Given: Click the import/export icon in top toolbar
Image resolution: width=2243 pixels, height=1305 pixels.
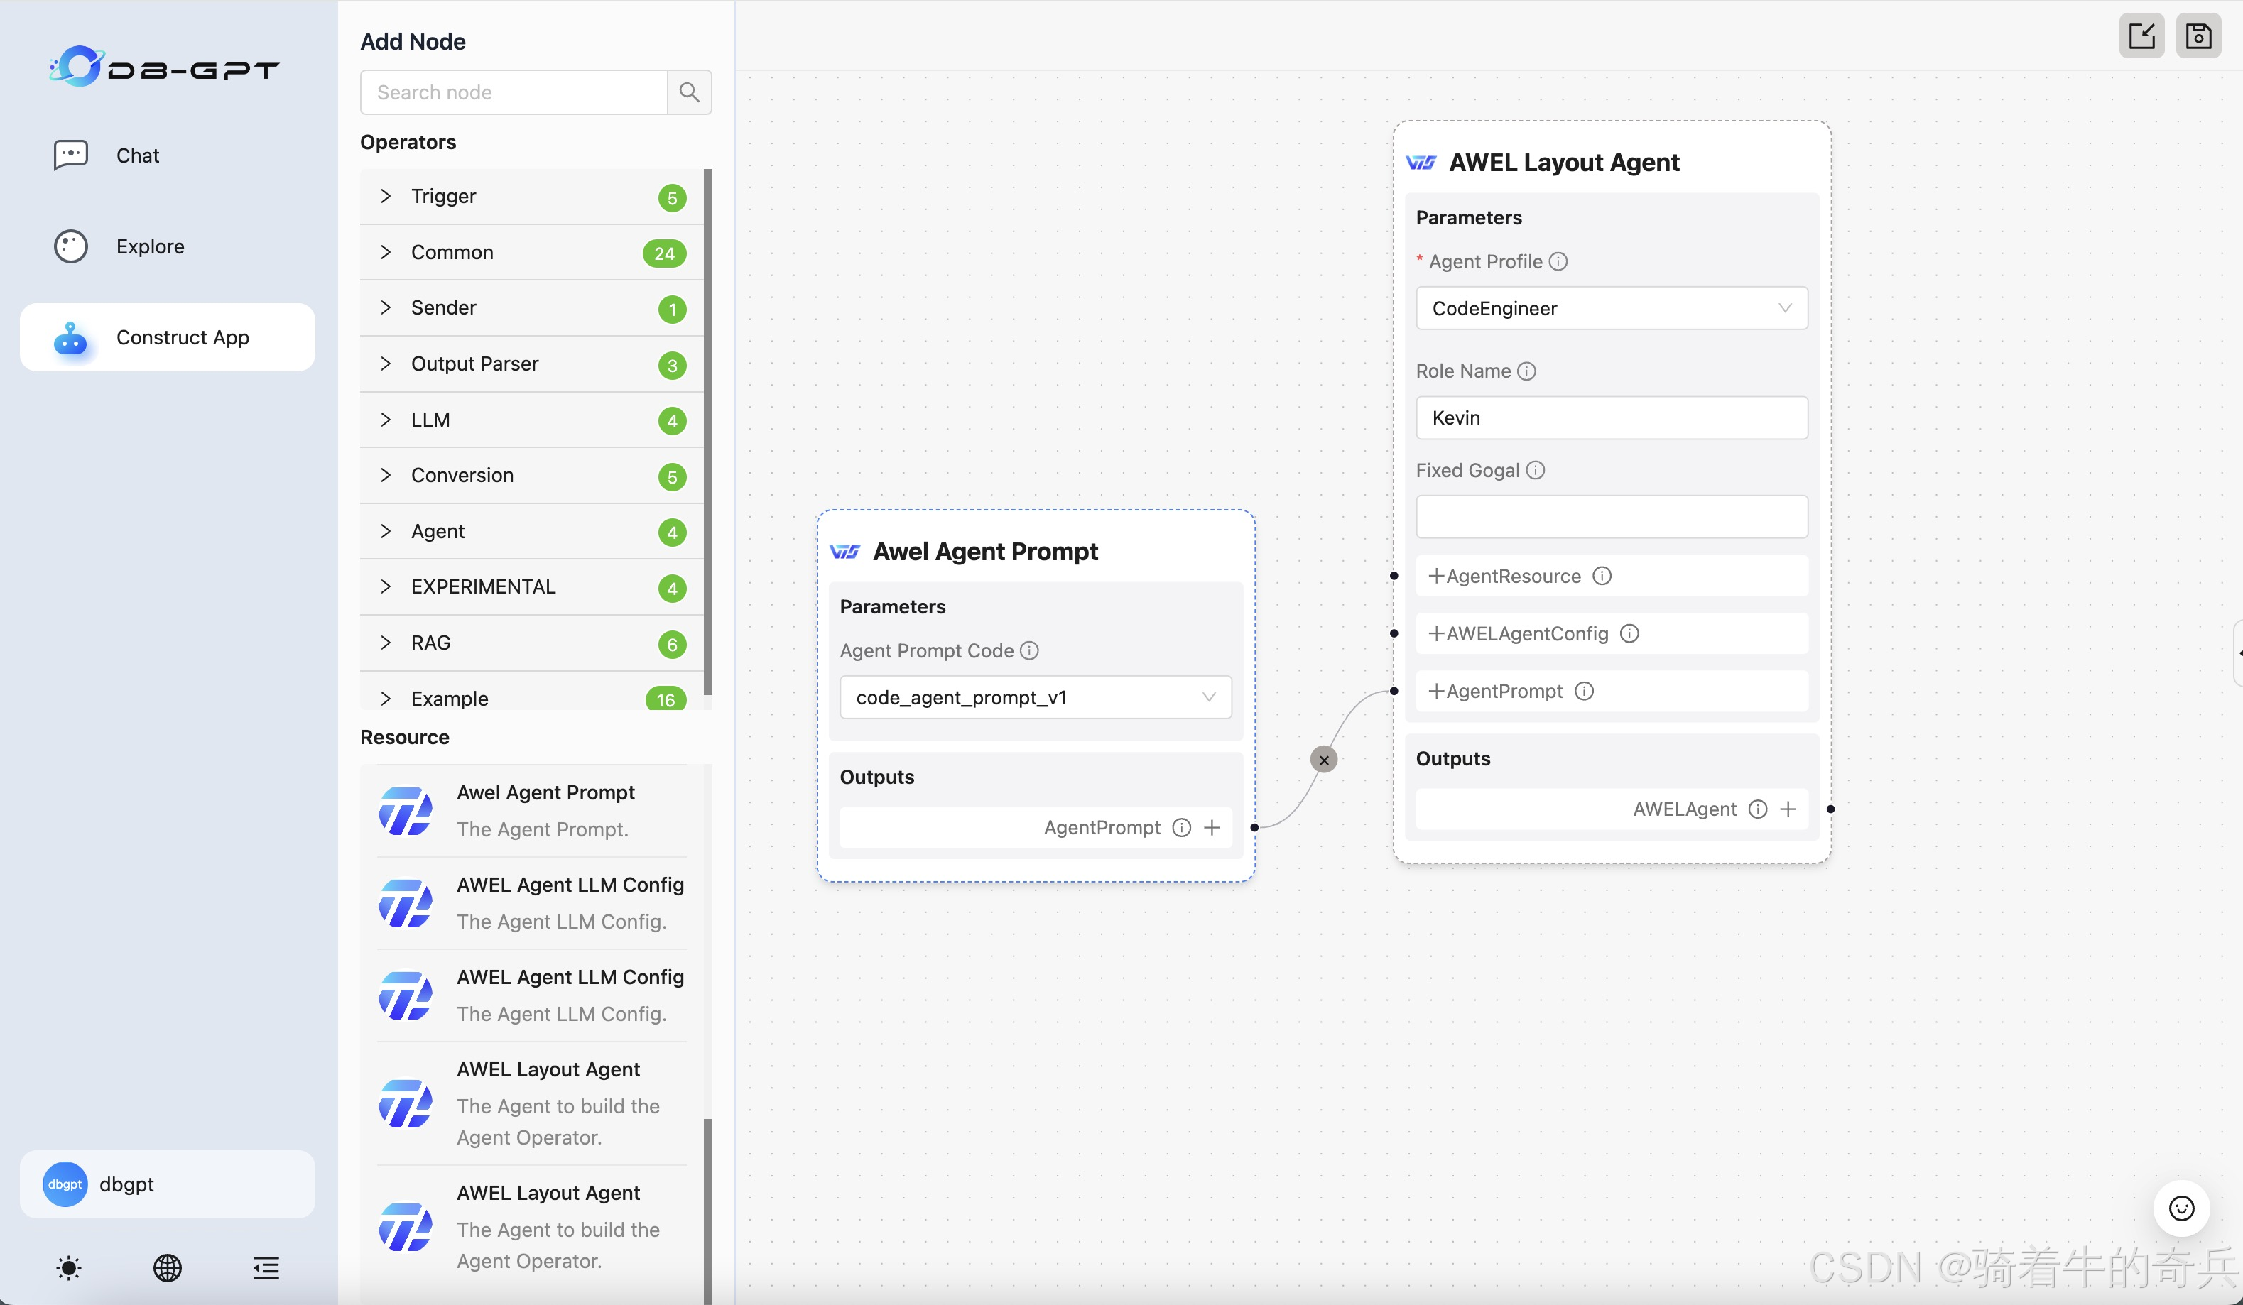Looking at the screenshot, I should click(x=2141, y=36).
